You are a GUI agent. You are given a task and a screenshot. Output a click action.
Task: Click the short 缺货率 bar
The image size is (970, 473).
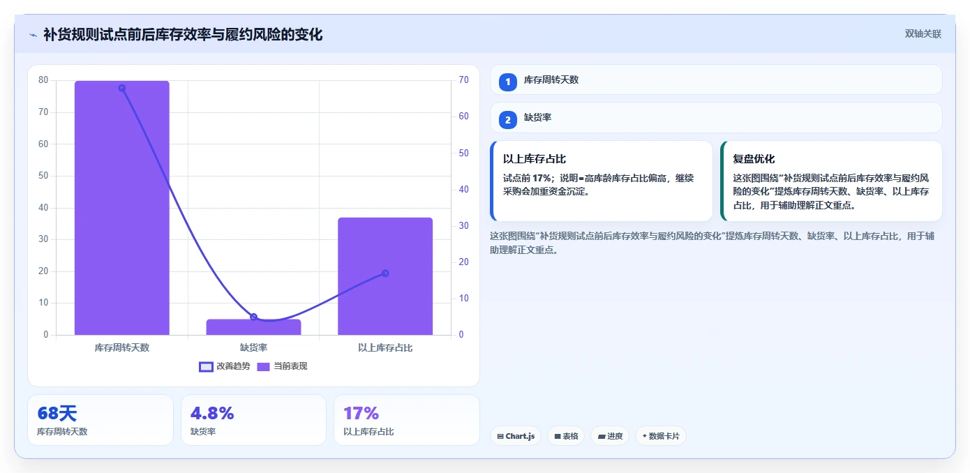(x=254, y=327)
